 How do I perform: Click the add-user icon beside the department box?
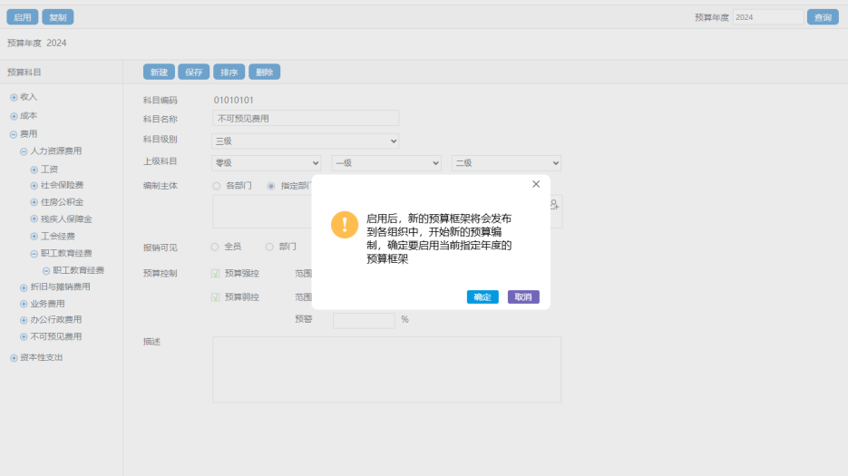553,205
